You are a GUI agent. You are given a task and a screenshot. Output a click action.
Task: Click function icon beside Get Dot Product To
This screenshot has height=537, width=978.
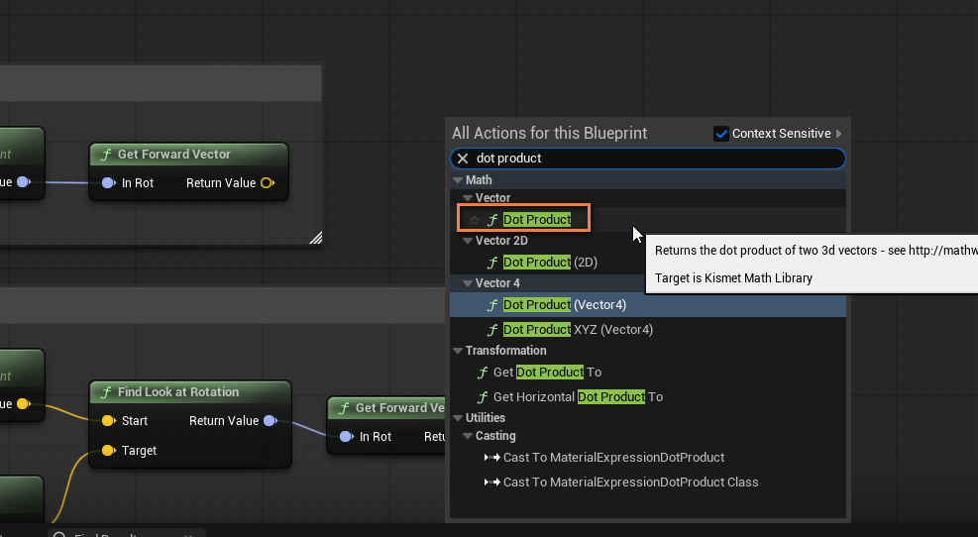click(483, 373)
